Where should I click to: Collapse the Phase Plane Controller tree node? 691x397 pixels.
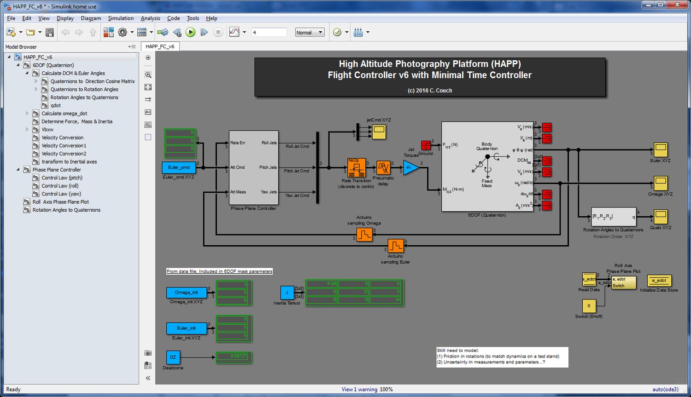point(18,170)
